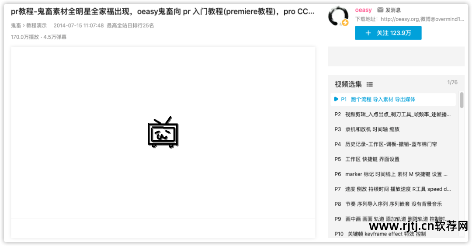The width and height of the screenshot is (472, 246).
Task: Follow oeasy with the 关注 123.9万 button
Action: click(x=388, y=33)
